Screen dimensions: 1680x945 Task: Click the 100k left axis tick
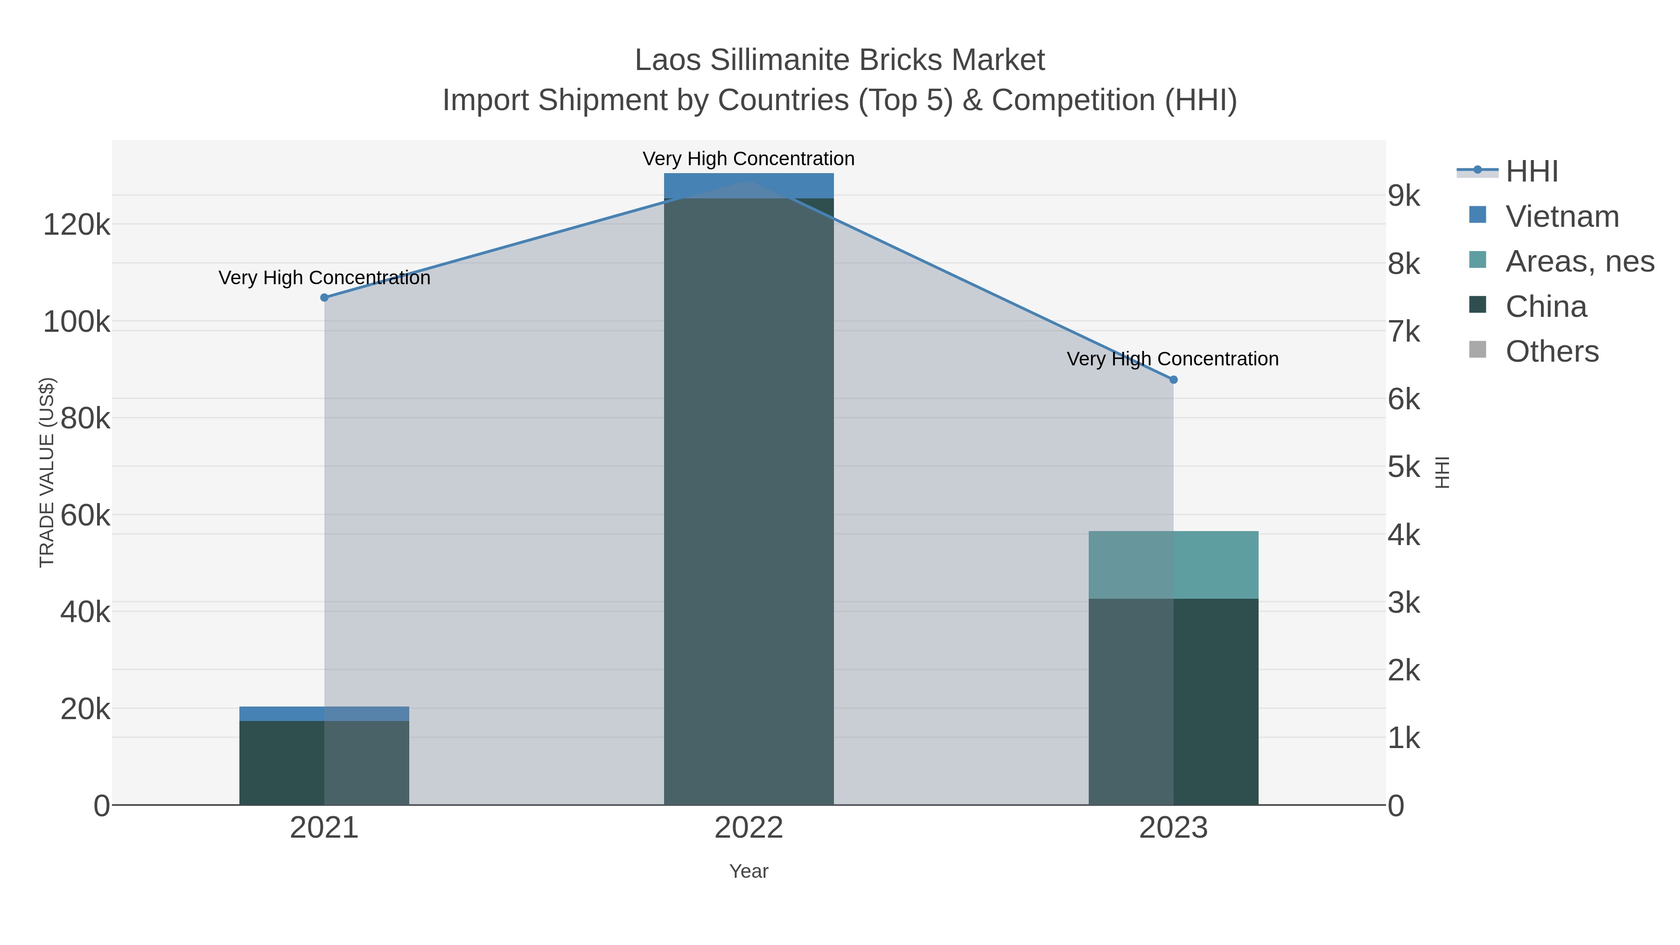(77, 322)
